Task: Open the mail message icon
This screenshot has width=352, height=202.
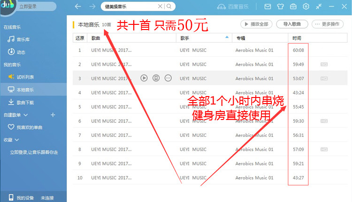Action: coord(268,7)
